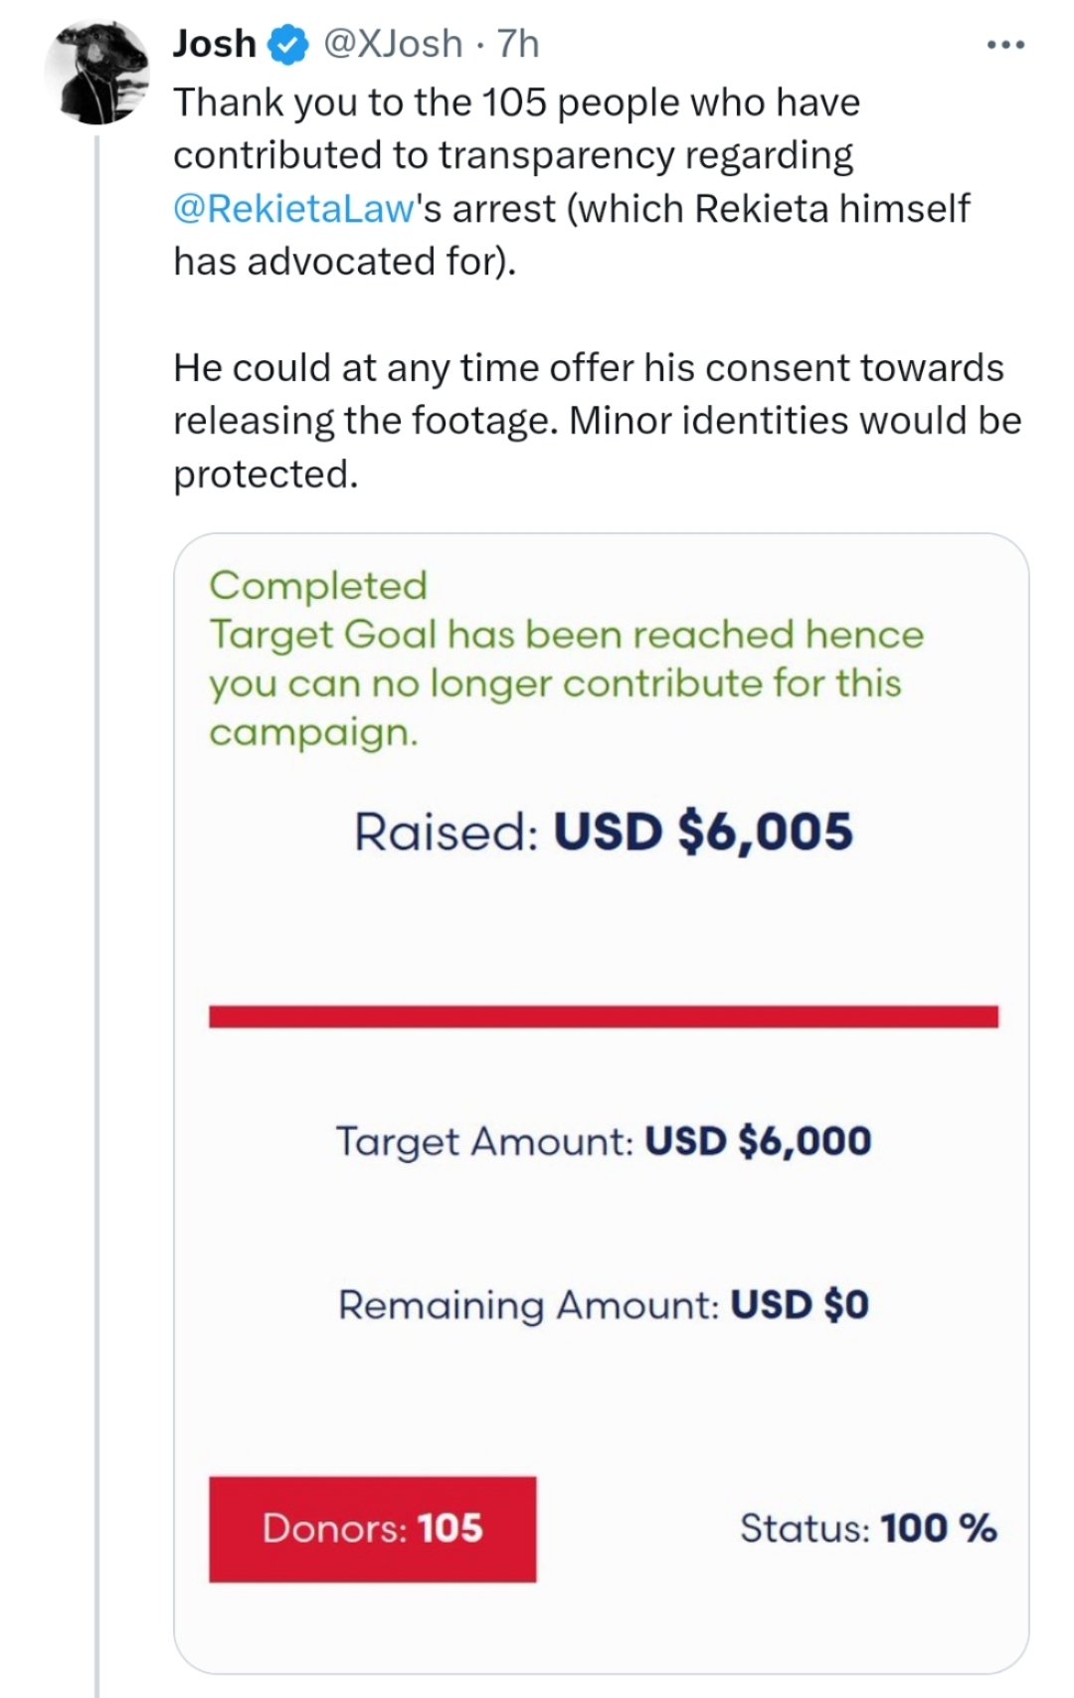Click the Remaining Amount: USD $0 line
The image size is (1074, 1698).
point(603,1304)
